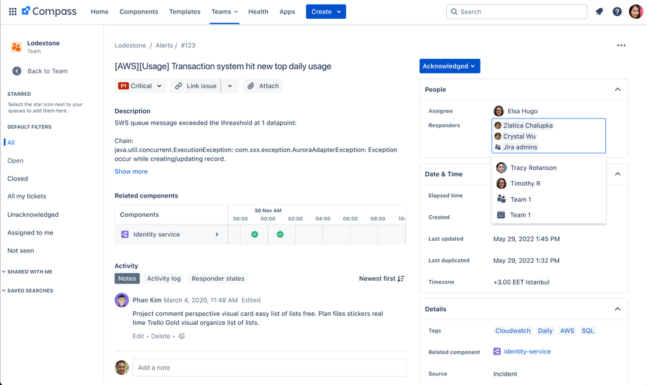The image size is (647, 385).
Task: Open the Link issue dropdown arrow
Action: click(230, 86)
